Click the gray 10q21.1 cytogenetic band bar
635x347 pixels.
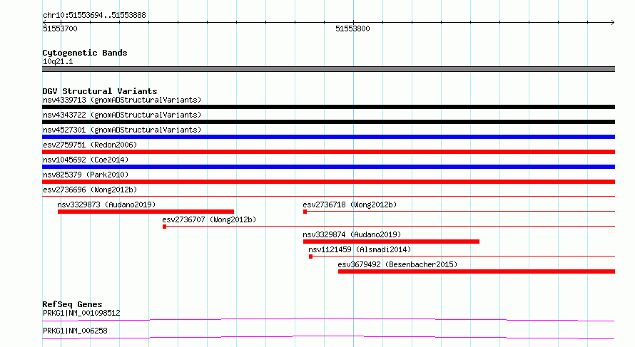328,69
